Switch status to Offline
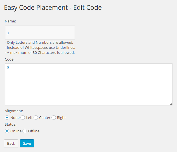Viewport: 177px width, 152px height. pyautogui.click(x=25, y=131)
